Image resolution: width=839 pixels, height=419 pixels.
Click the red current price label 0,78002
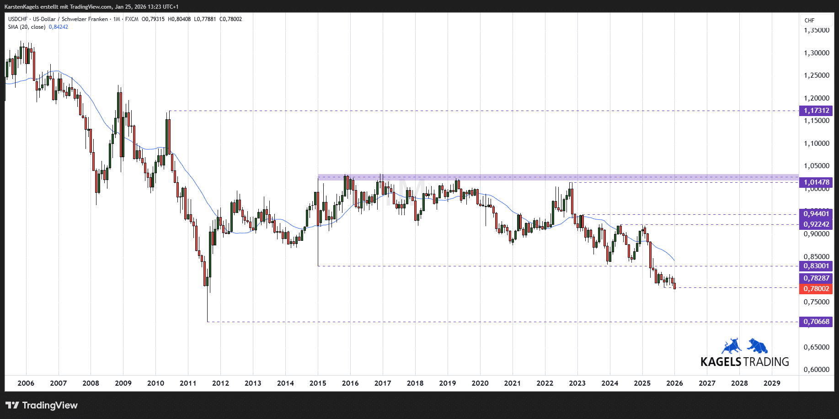pyautogui.click(x=816, y=289)
